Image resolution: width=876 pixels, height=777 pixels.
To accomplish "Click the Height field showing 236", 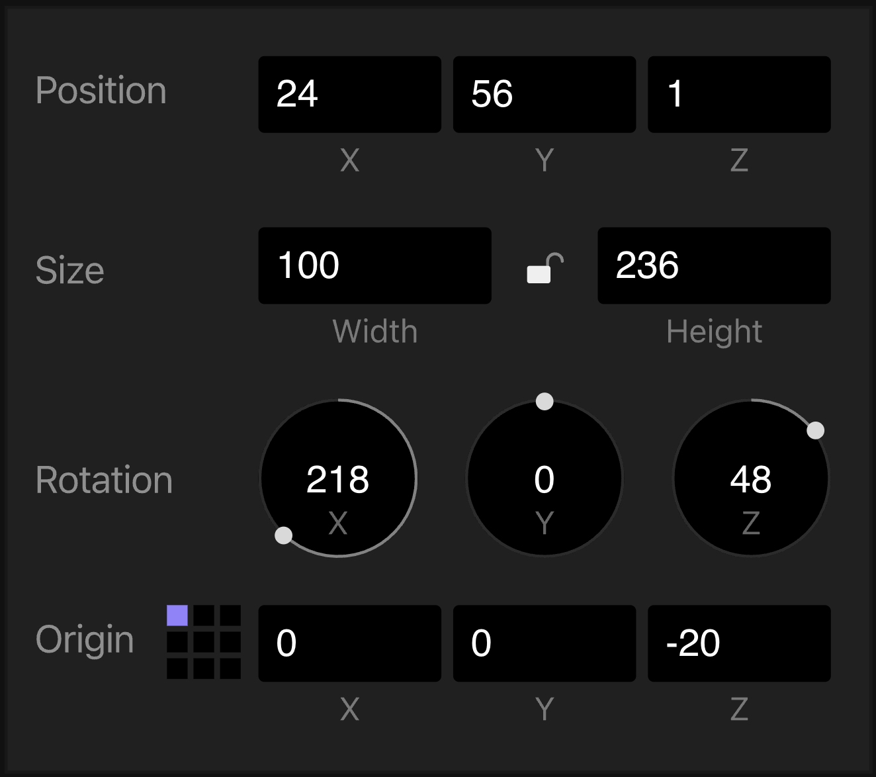I will [714, 265].
